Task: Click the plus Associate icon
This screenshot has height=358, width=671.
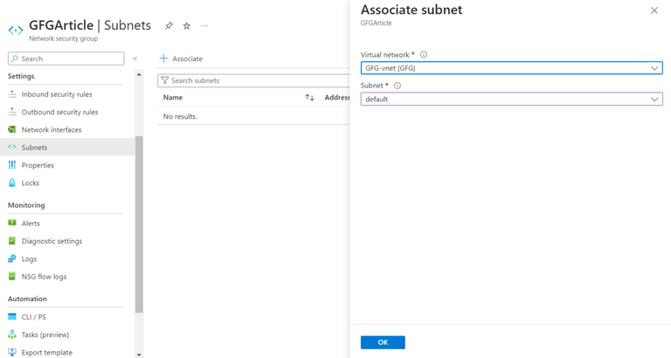Action: 163,59
